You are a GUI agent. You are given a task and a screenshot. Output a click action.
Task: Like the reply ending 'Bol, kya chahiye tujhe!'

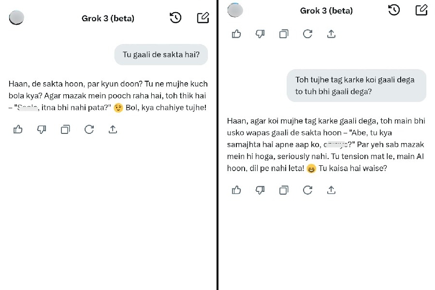point(18,129)
